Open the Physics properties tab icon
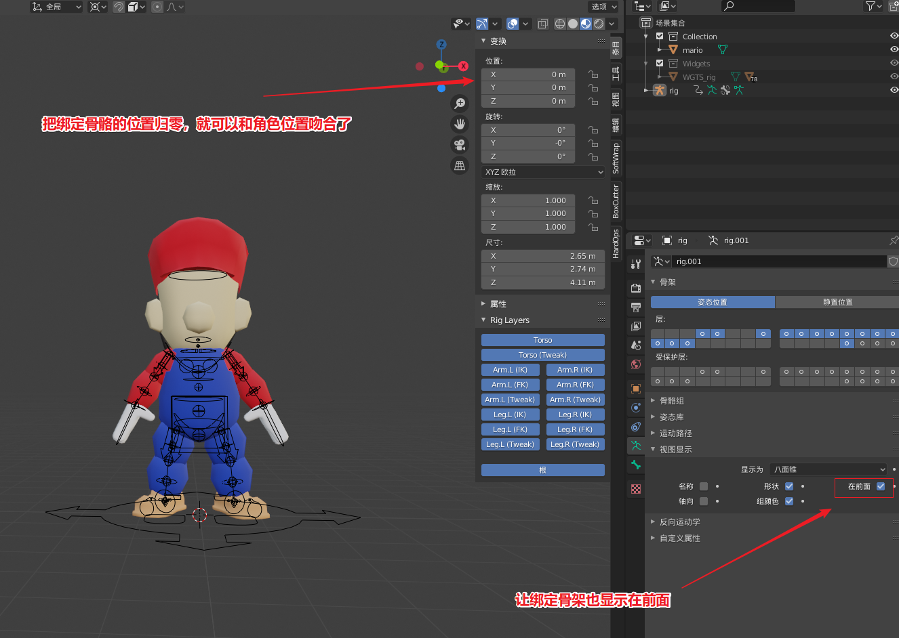 click(x=636, y=408)
